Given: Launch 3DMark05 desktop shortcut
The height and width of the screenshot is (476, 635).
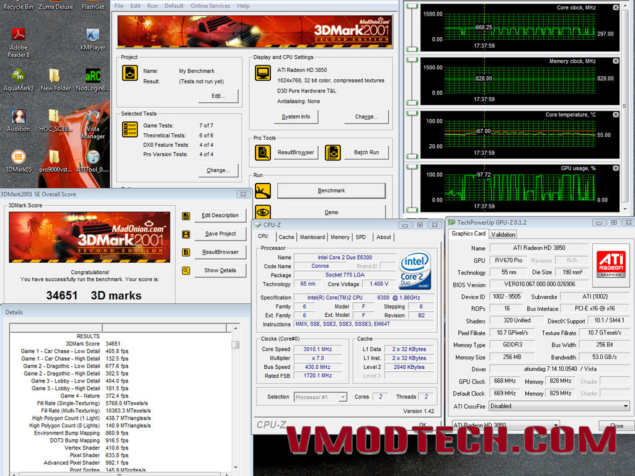Looking at the screenshot, I should click(18, 161).
